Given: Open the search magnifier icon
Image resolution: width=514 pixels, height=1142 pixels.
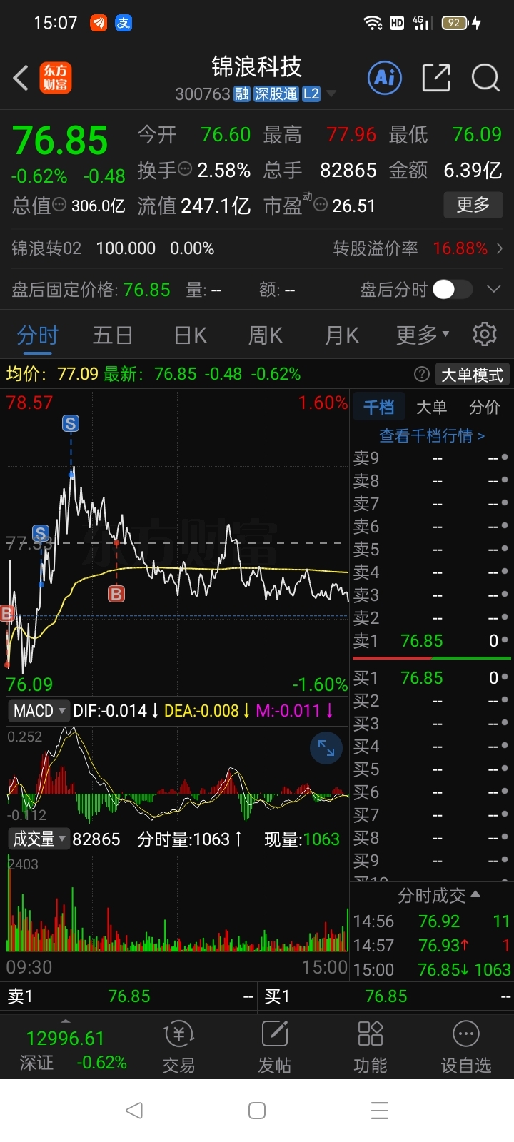Looking at the screenshot, I should (x=485, y=78).
